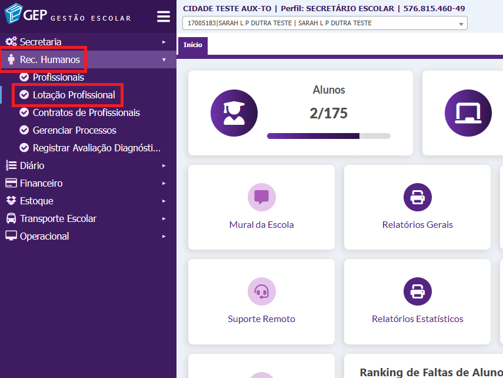Click Registrar Avaliação Diagnóstica link
503x378 pixels.
(96, 148)
